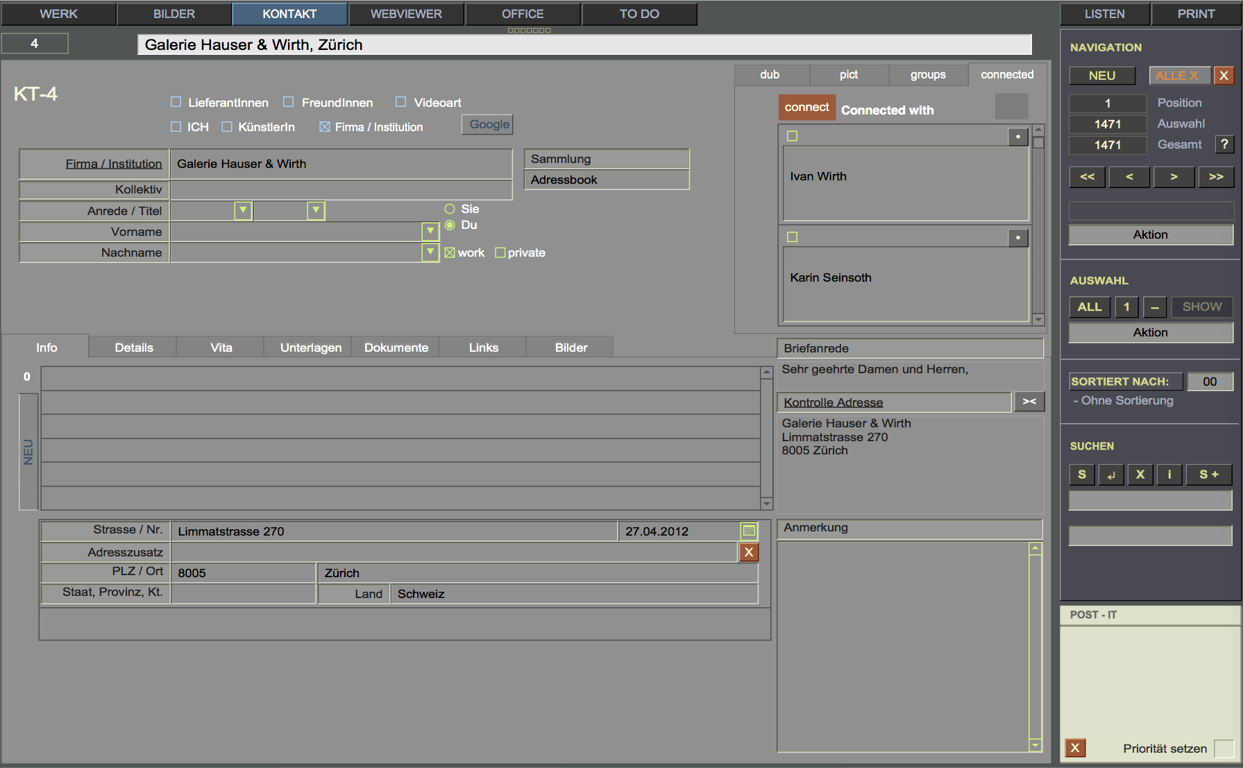Open the Vorname dropdown arrow
Image resolution: width=1243 pixels, height=768 pixels.
[430, 231]
